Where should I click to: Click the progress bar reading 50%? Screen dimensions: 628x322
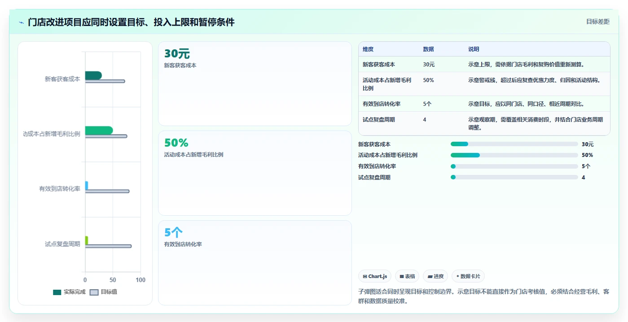(x=514, y=155)
